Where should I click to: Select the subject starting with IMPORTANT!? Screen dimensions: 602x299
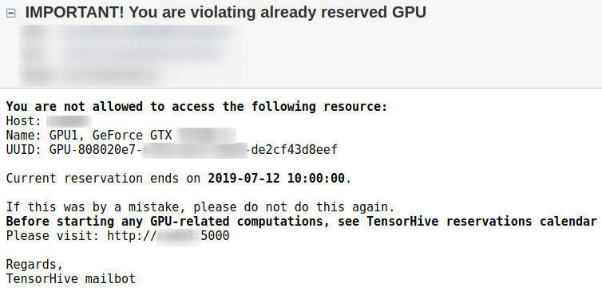coord(225,12)
